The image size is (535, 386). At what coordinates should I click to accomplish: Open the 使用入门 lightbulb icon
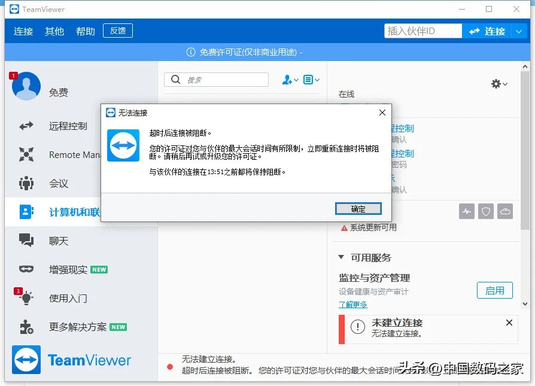[x=26, y=298]
